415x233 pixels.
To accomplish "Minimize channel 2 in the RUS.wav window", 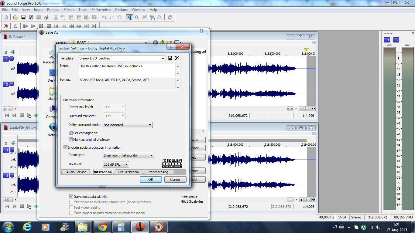I will [x=12, y=84].
